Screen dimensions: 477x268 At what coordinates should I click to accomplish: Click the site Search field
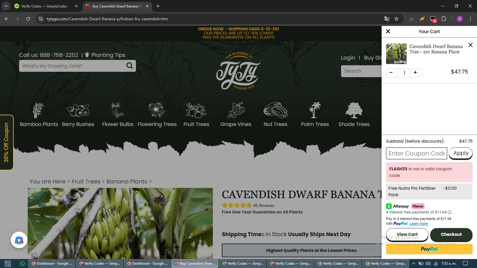(361, 71)
